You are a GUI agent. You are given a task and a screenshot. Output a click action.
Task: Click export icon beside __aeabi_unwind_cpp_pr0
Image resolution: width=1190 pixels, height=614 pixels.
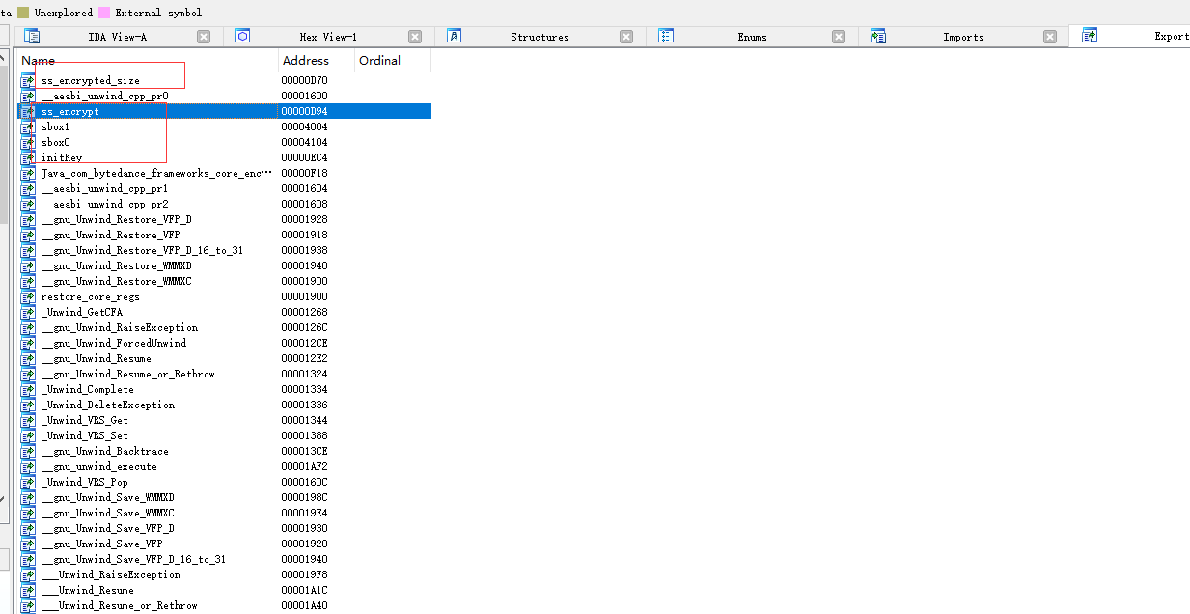click(x=28, y=97)
